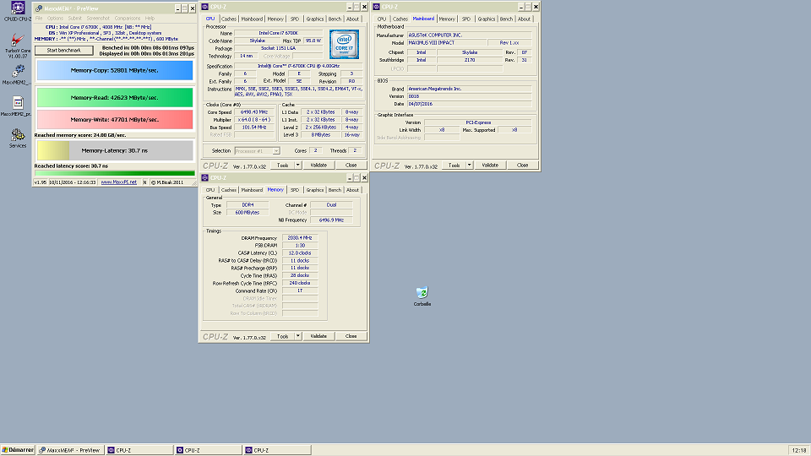The height and width of the screenshot is (456, 811).
Task: Click the CAS# Latency value 12.0 clocks
Action: point(300,253)
